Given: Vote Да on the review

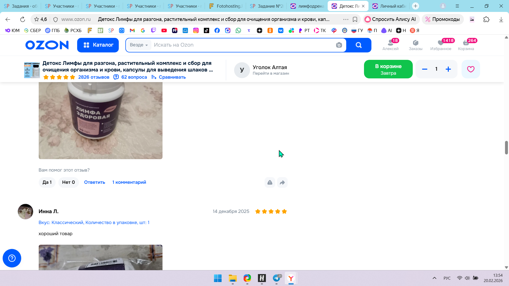Looking at the screenshot, I should click(47, 182).
